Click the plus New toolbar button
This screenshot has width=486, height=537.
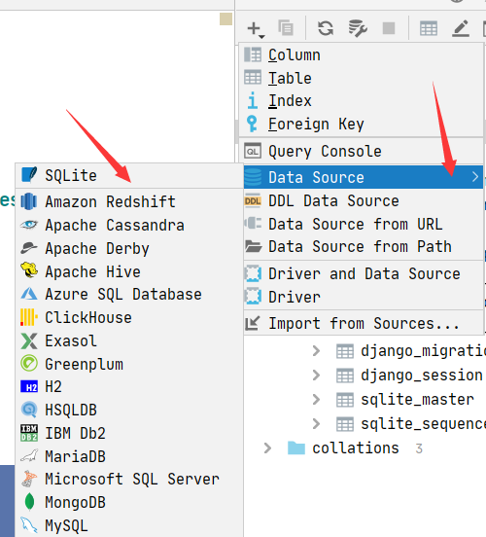[256, 29]
